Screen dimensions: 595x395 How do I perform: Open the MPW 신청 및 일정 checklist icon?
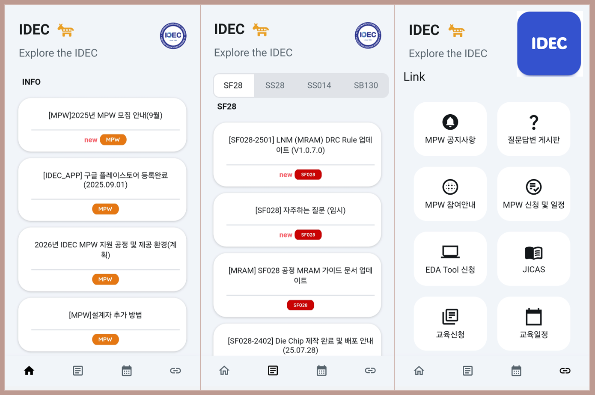point(533,187)
